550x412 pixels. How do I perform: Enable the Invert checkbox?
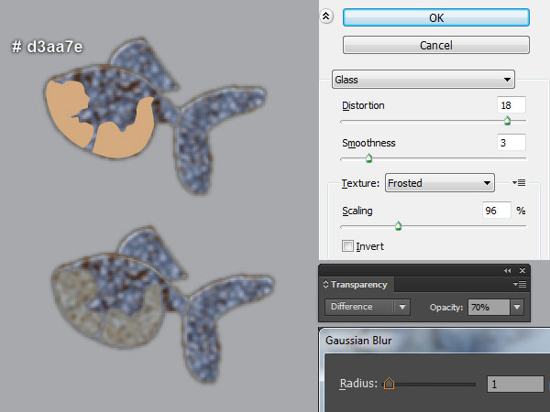click(347, 246)
